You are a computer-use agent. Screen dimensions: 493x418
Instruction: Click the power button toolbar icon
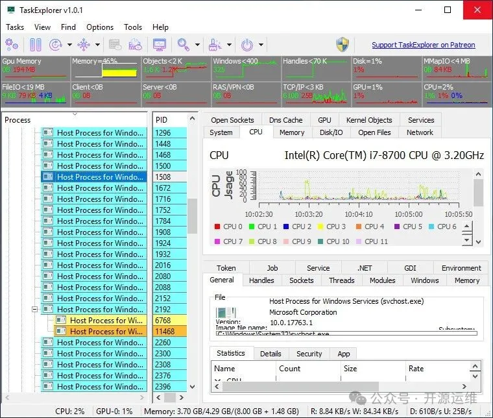pos(247,45)
